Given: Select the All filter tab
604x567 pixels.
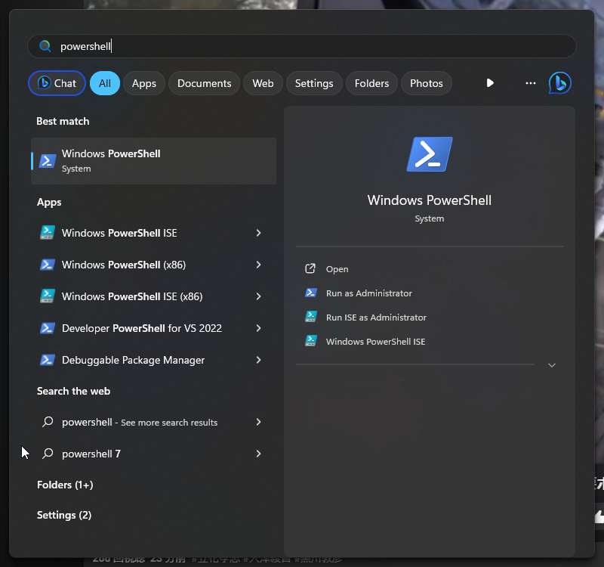Looking at the screenshot, I should pyautogui.click(x=105, y=83).
